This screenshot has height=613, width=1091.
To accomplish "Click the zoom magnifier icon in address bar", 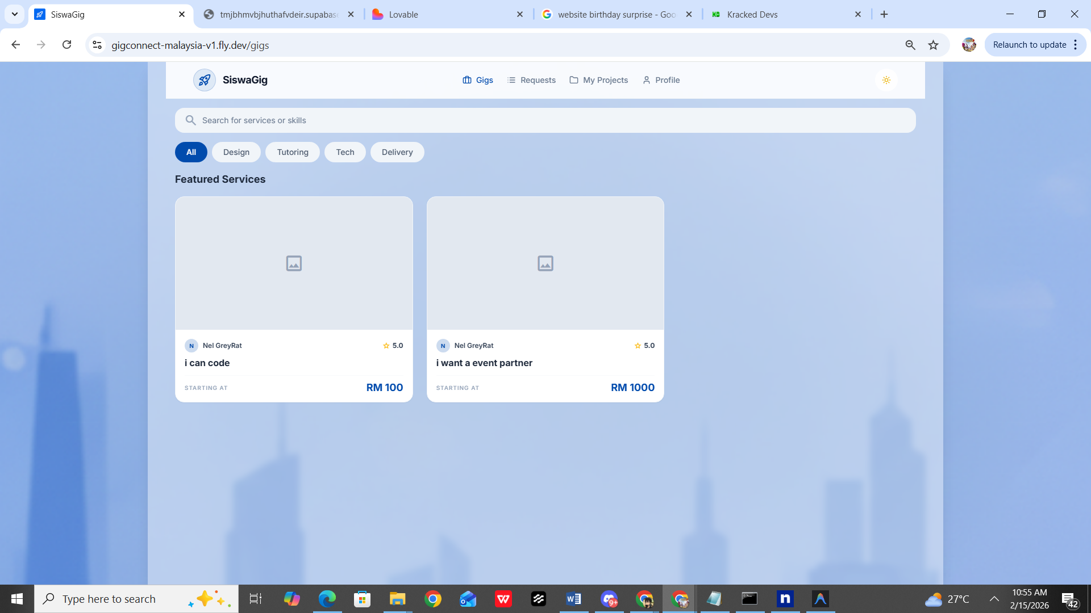I will point(910,45).
